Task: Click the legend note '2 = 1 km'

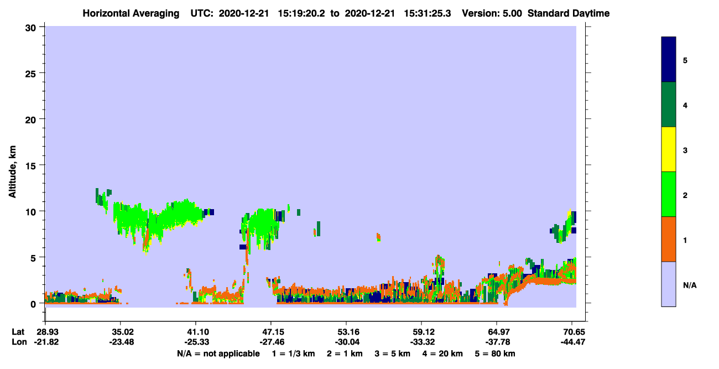Action: [x=345, y=354]
